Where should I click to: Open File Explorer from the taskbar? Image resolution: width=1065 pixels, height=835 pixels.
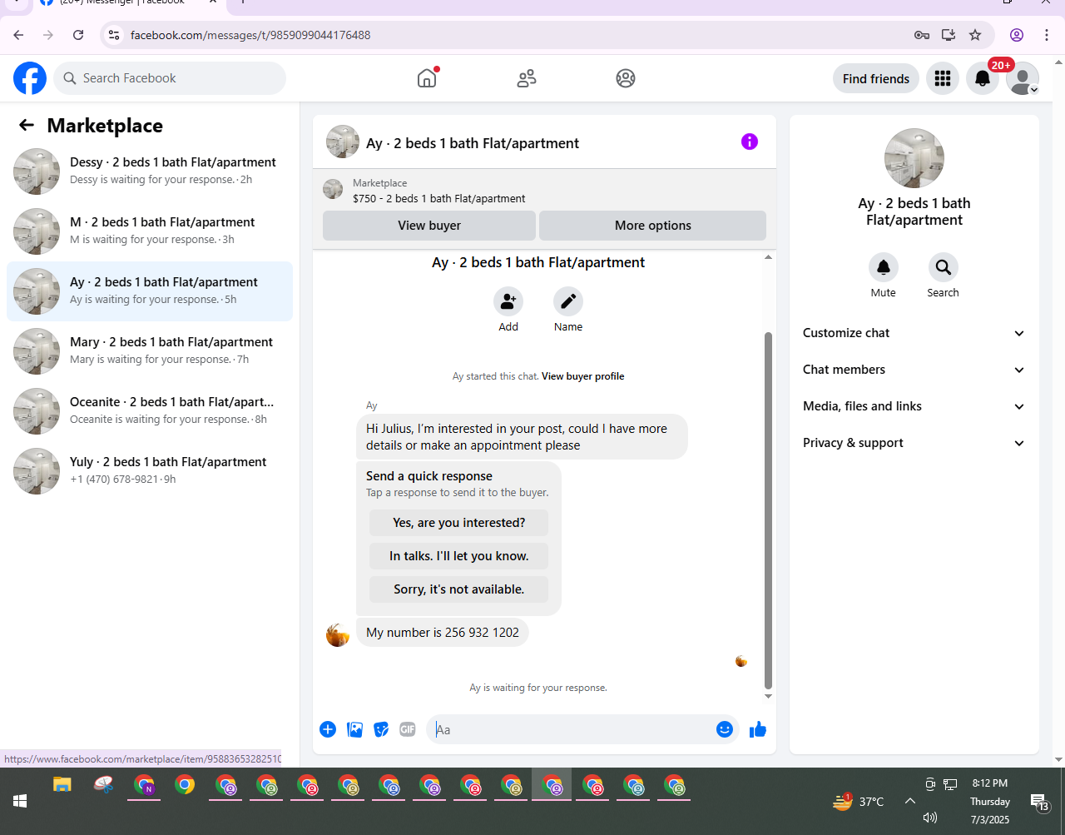pyautogui.click(x=62, y=784)
